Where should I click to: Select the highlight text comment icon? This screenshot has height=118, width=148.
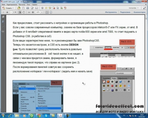tap(50, 8)
